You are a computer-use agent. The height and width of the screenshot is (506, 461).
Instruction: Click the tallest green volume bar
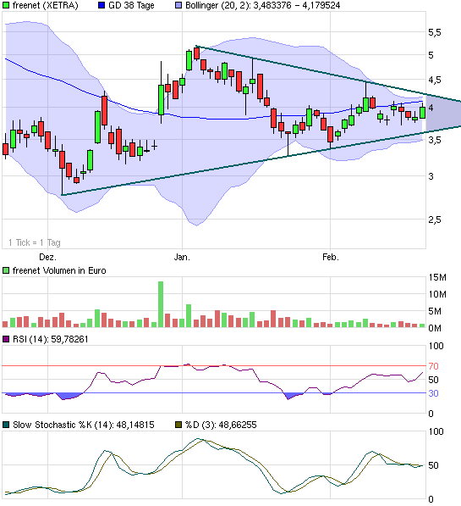(161, 304)
